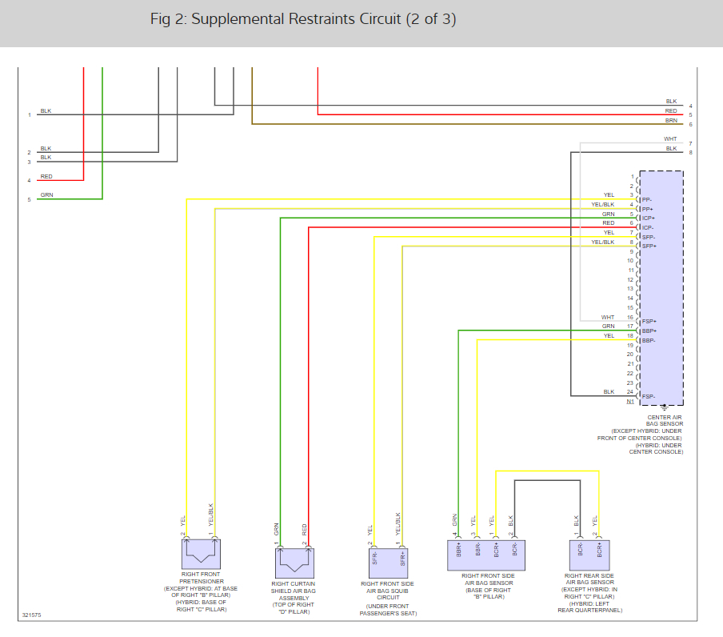
Task: Select the Right Curtain Shield Air Bag symbol
Action: click(294, 563)
